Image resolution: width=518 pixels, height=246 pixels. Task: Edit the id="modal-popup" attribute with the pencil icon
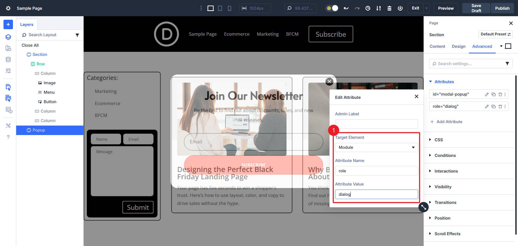(x=487, y=94)
